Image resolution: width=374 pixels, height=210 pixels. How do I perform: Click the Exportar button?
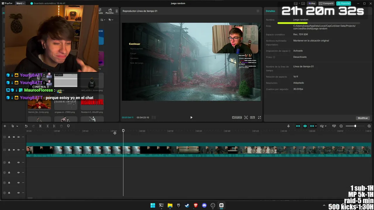click(x=344, y=3)
